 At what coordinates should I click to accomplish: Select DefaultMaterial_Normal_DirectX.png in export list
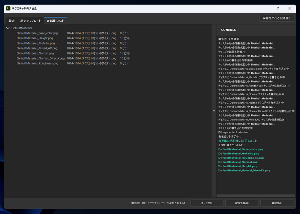tap(40, 58)
